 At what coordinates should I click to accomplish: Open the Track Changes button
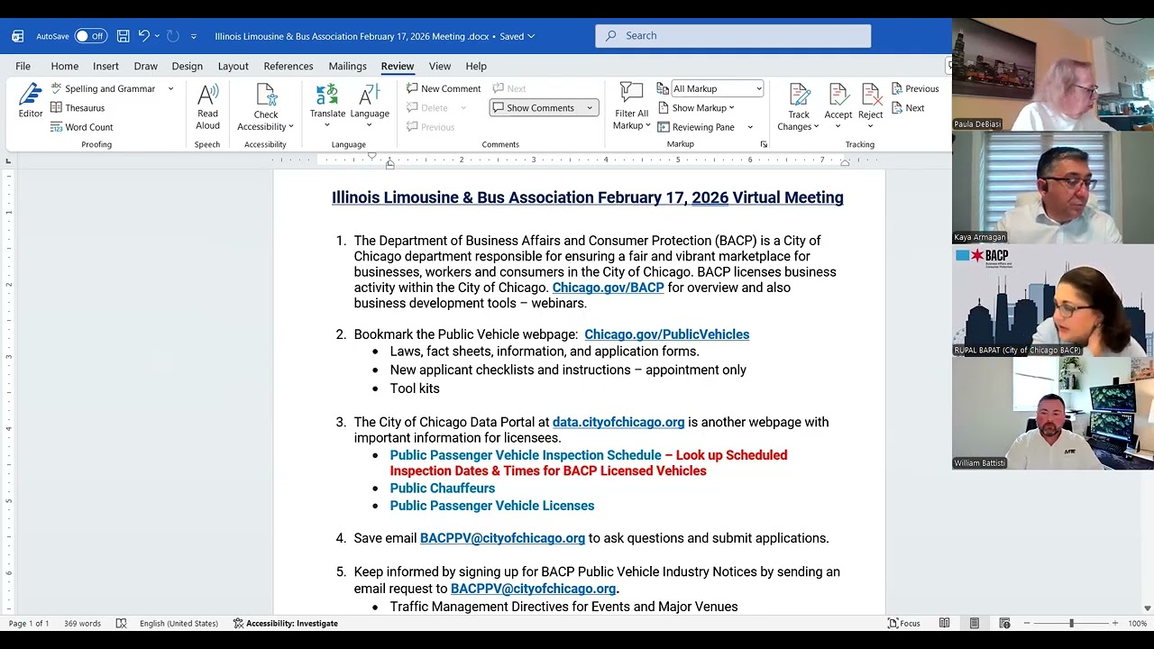(799, 107)
